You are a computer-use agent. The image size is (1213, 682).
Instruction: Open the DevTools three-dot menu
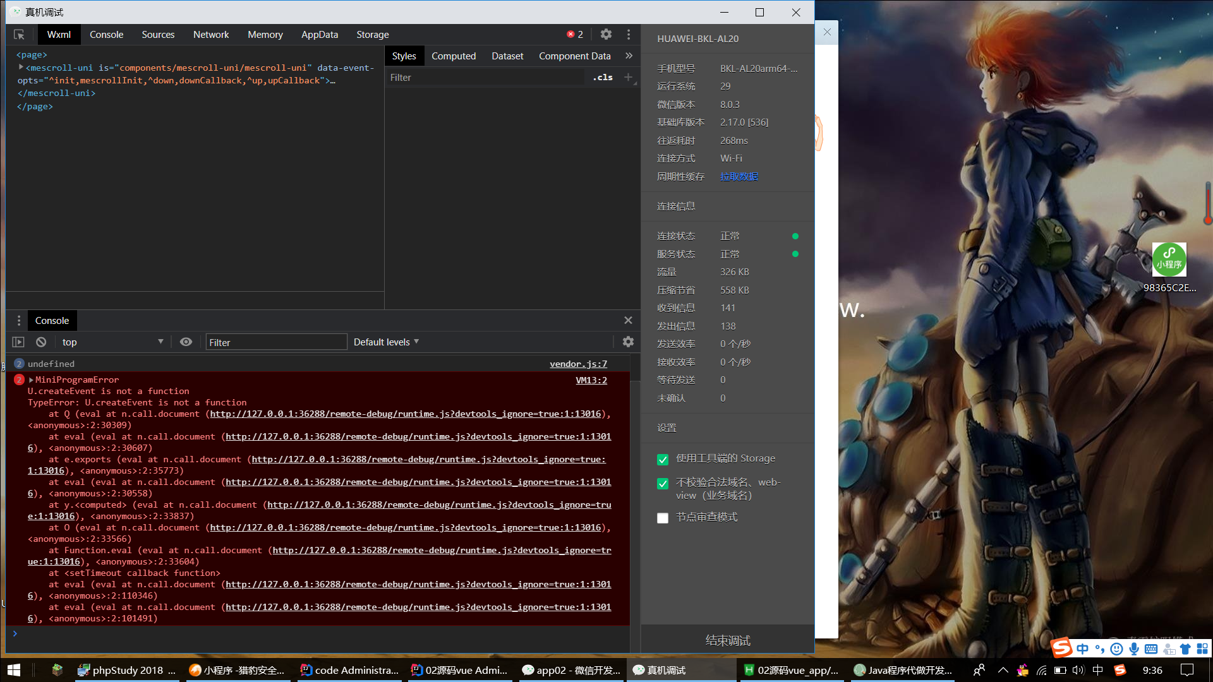point(629,35)
